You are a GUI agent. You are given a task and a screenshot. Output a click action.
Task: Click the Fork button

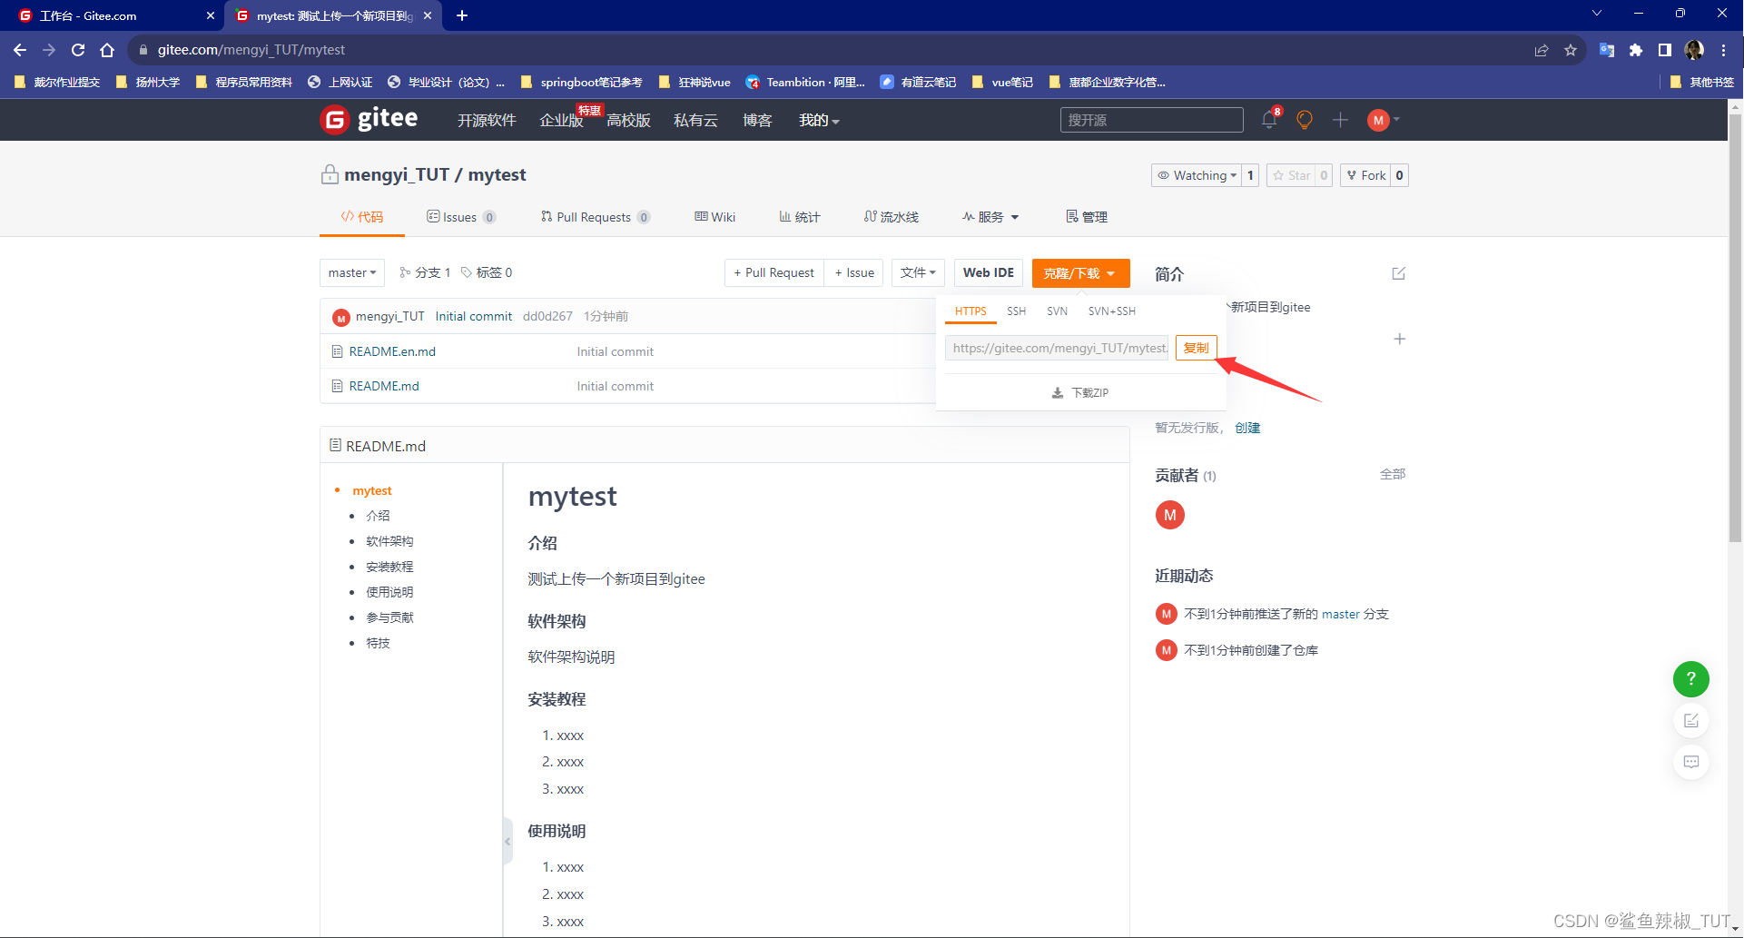coord(1366,175)
